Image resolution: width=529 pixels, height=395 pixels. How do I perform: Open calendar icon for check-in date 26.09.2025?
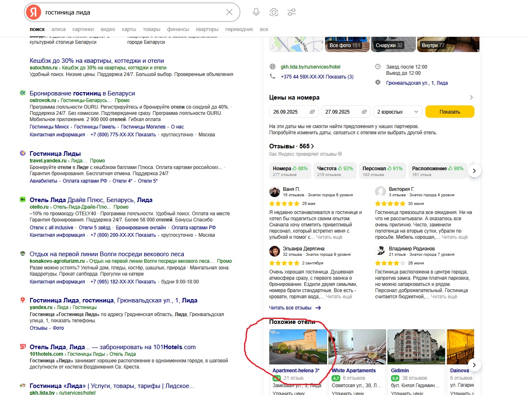pyautogui.click(x=312, y=112)
